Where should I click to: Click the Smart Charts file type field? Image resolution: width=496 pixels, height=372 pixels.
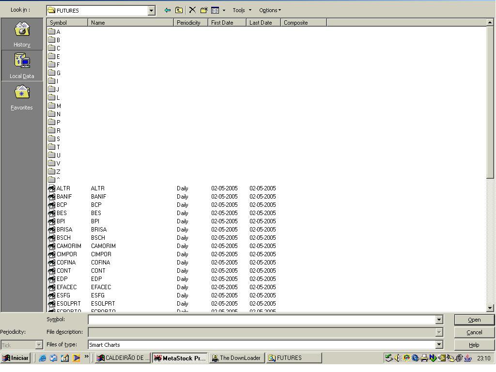[262, 344]
